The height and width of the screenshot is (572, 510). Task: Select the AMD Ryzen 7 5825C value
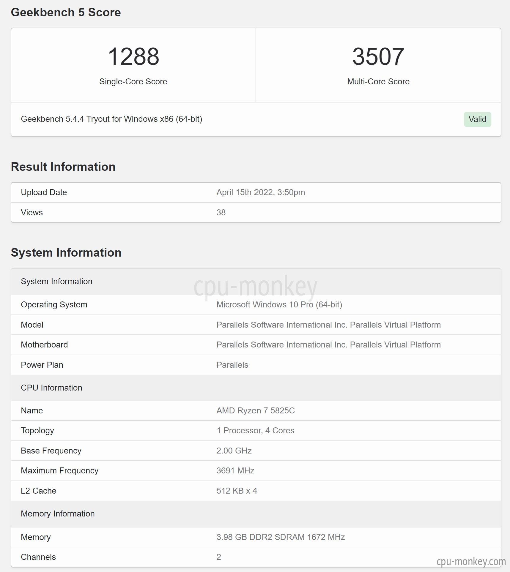(x=256, y=411)
